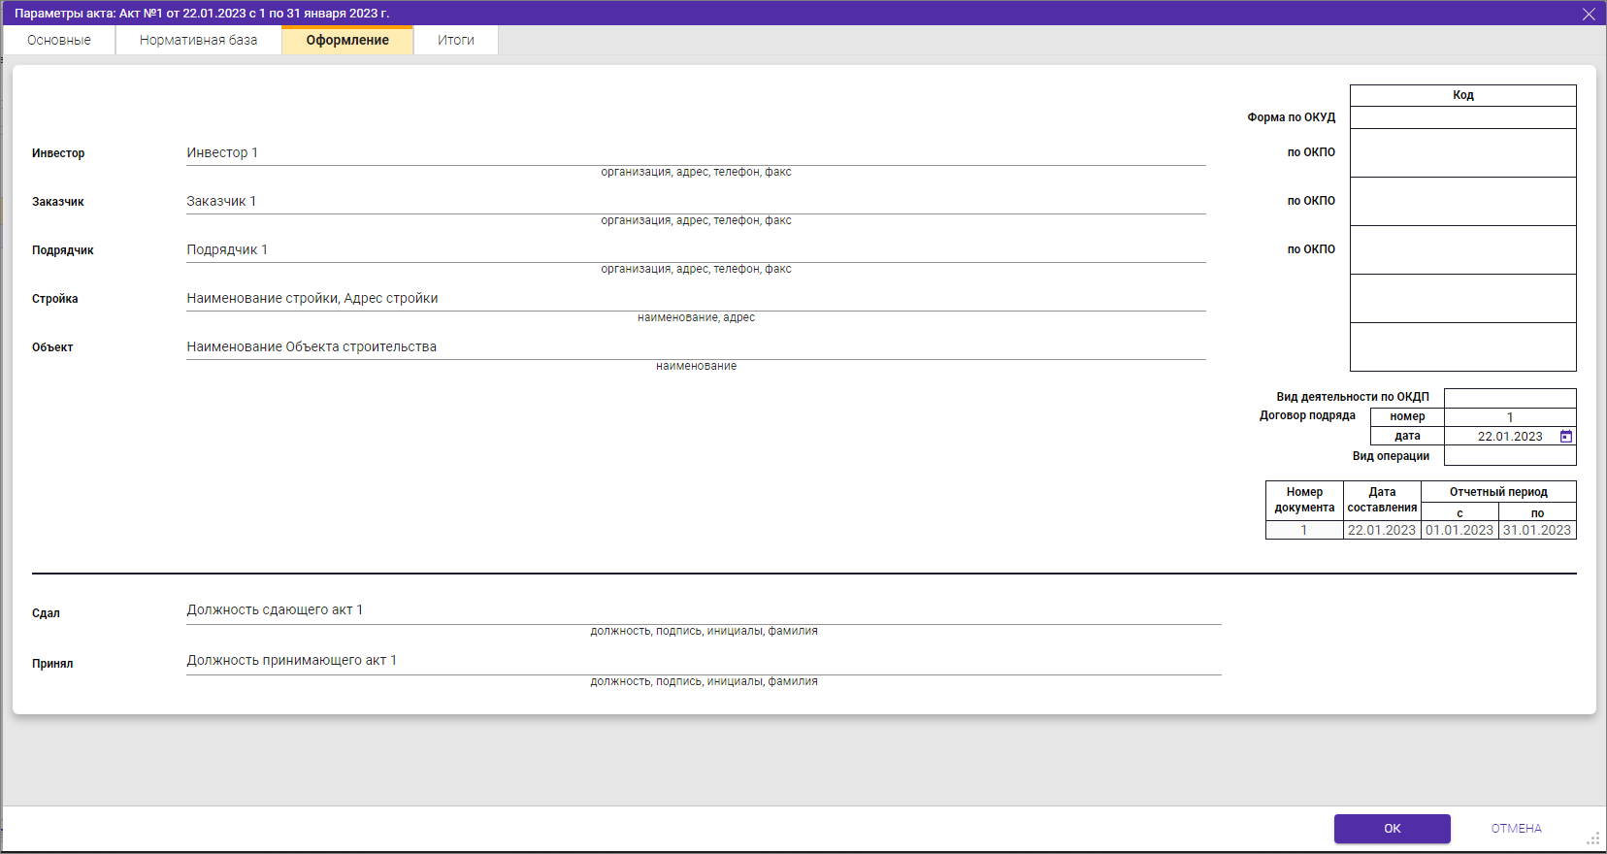The height and width of the screenshot is (854, 1607).
Task: Edit the Договор подряда номер field
Action: (1509, 417)
